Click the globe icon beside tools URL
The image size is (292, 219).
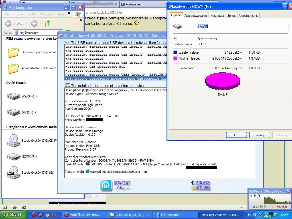click(x=87, y=171)
